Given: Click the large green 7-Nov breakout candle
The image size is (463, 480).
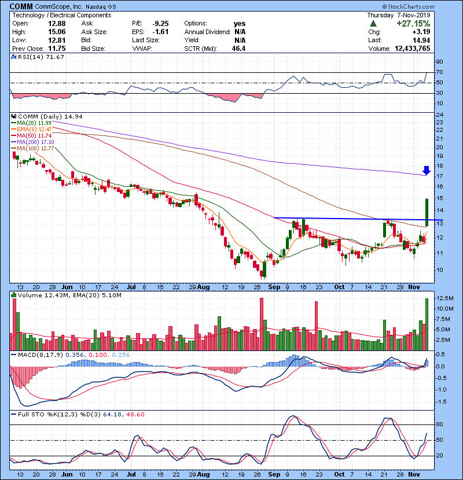Looking at the screenshot, I should [x=427, y=212].
